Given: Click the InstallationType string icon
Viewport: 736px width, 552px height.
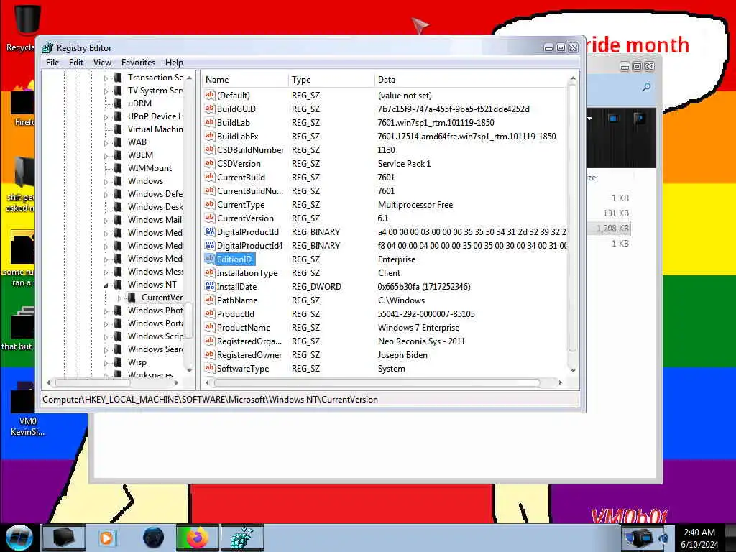Looking at the screenshot, I should [x=210, y=272].
